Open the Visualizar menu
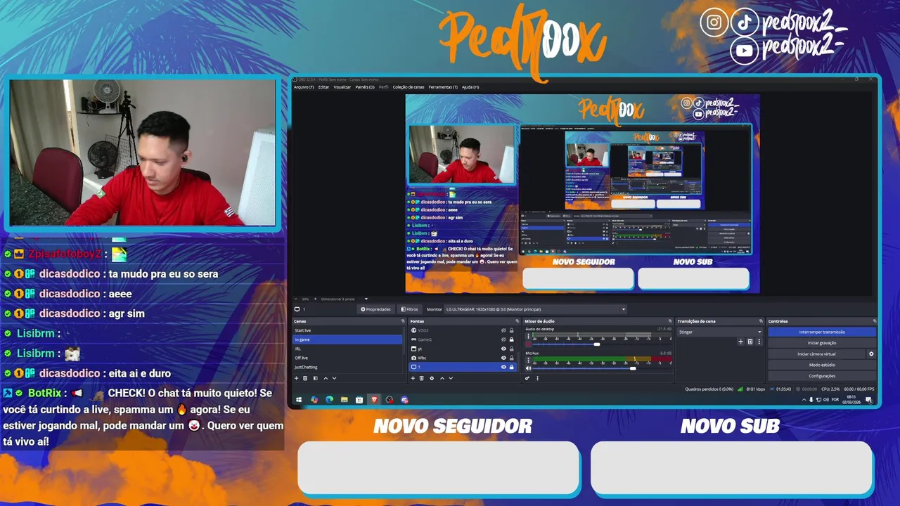This screenshot has height=506, width=900. click(x=342, y=87)
